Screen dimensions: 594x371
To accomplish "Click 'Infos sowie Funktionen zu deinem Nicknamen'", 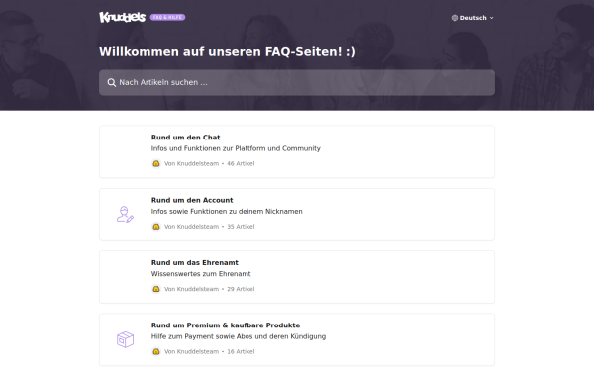I will coord(227,212).
